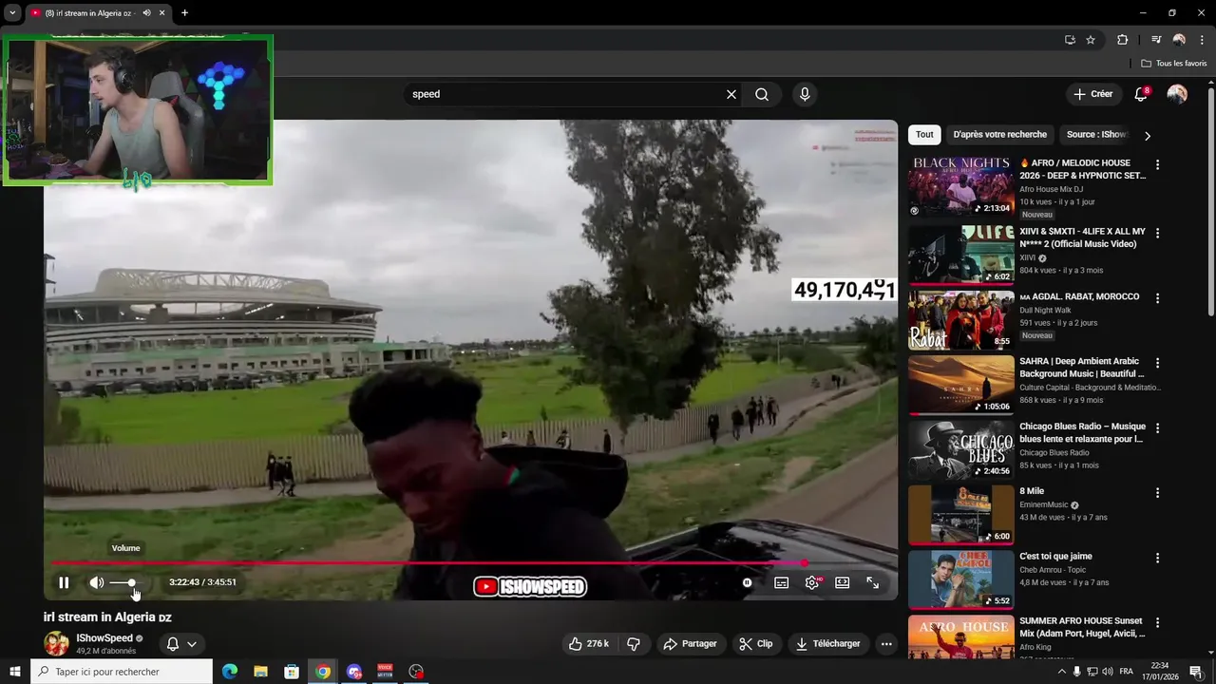The height and width of the screenshot is (684, 1216).
Task: Click the magnifier search button
Action: 762,94
